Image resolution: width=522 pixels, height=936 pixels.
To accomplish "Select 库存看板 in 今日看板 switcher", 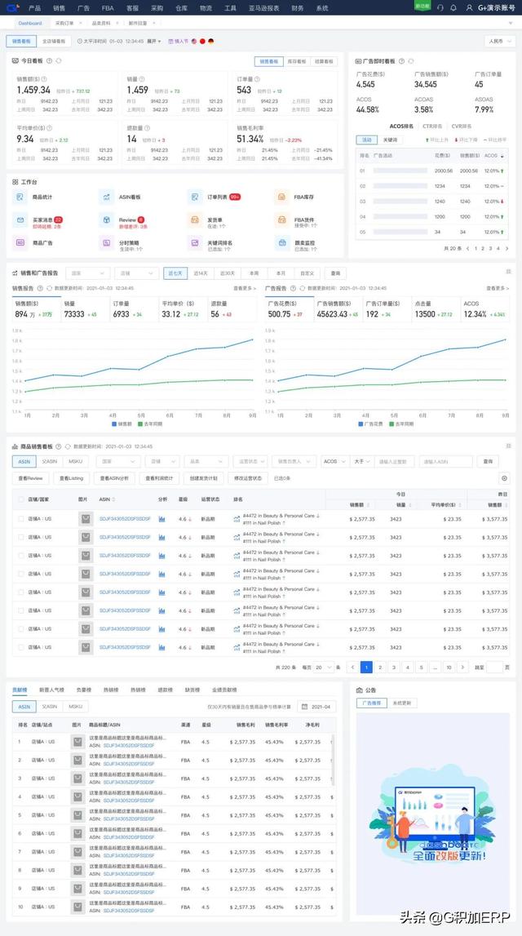I will tap(297, 61).
